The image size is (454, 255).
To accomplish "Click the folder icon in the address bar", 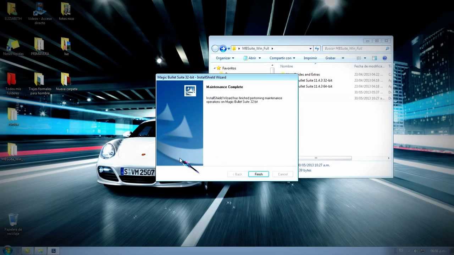I will pos(234,49).
